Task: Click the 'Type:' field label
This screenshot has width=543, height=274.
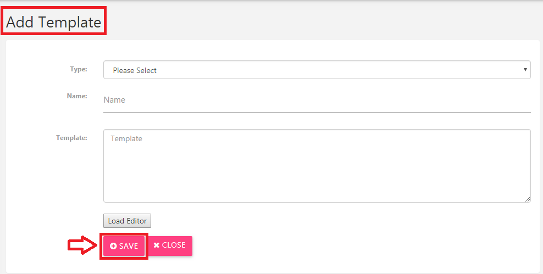Action: [x=79, y=69]
